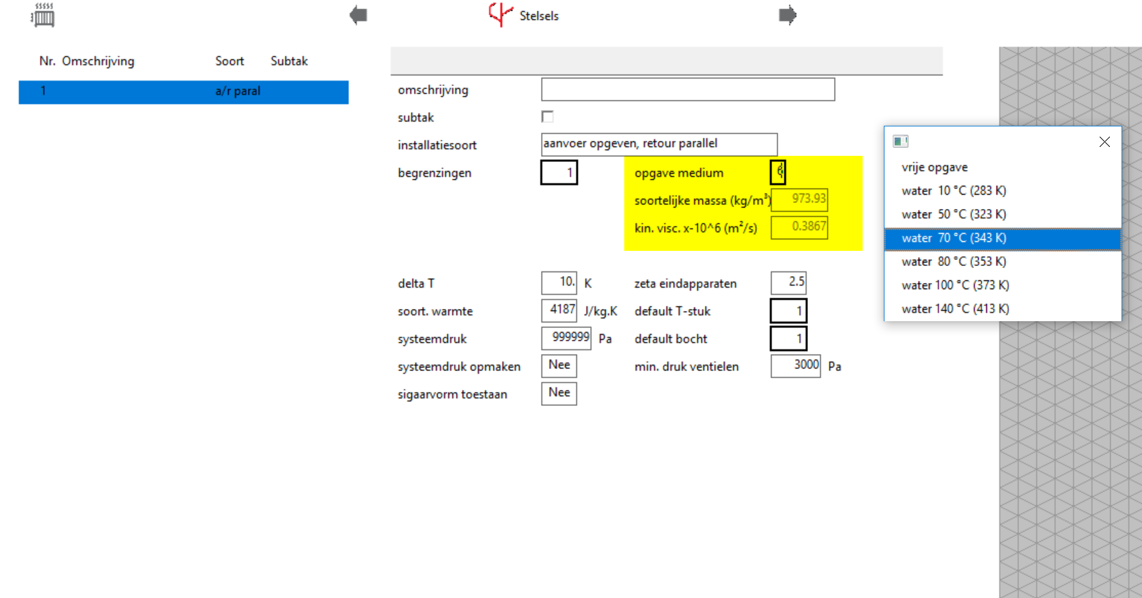Click the radiator icon in top-left corner

[43, 15]
